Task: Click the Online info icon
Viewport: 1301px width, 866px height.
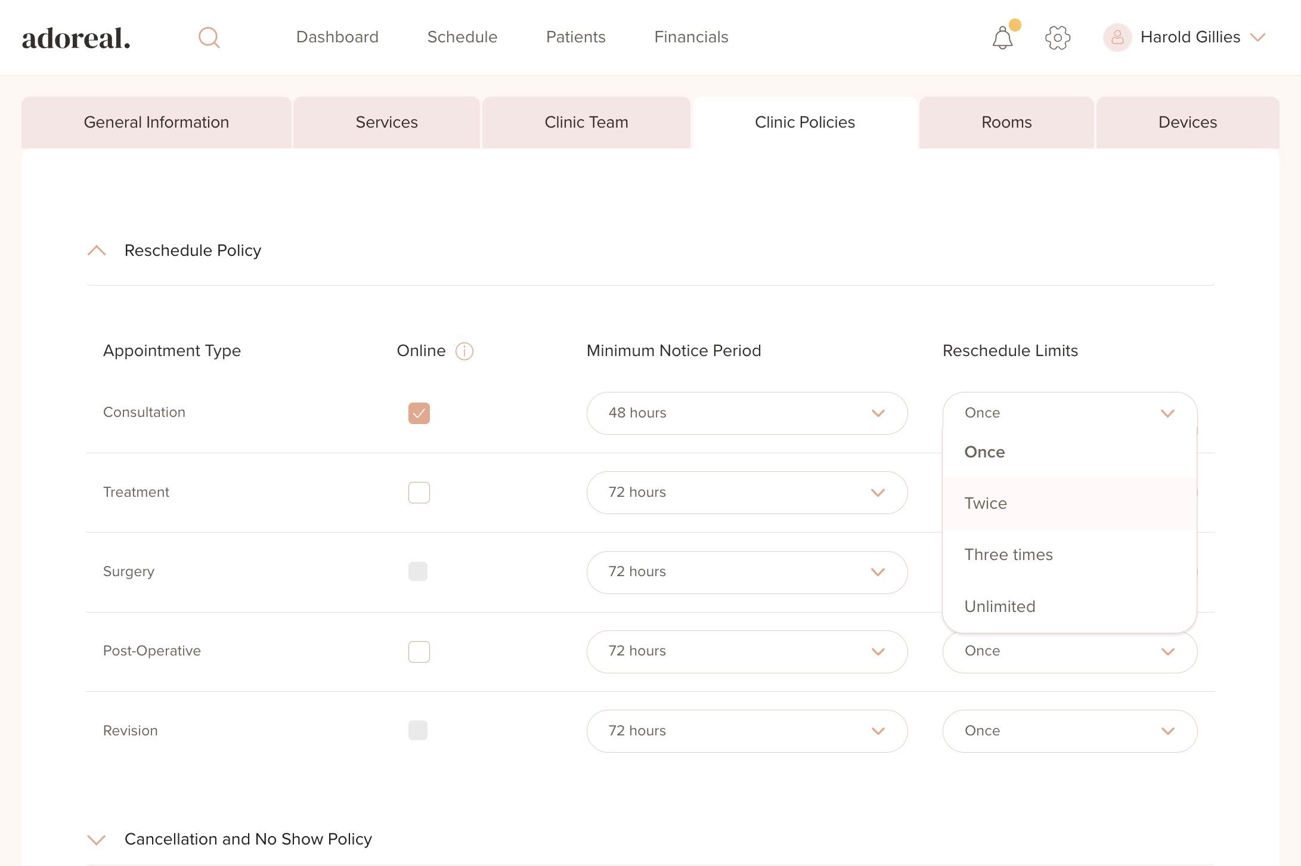Action: [464, 351]
